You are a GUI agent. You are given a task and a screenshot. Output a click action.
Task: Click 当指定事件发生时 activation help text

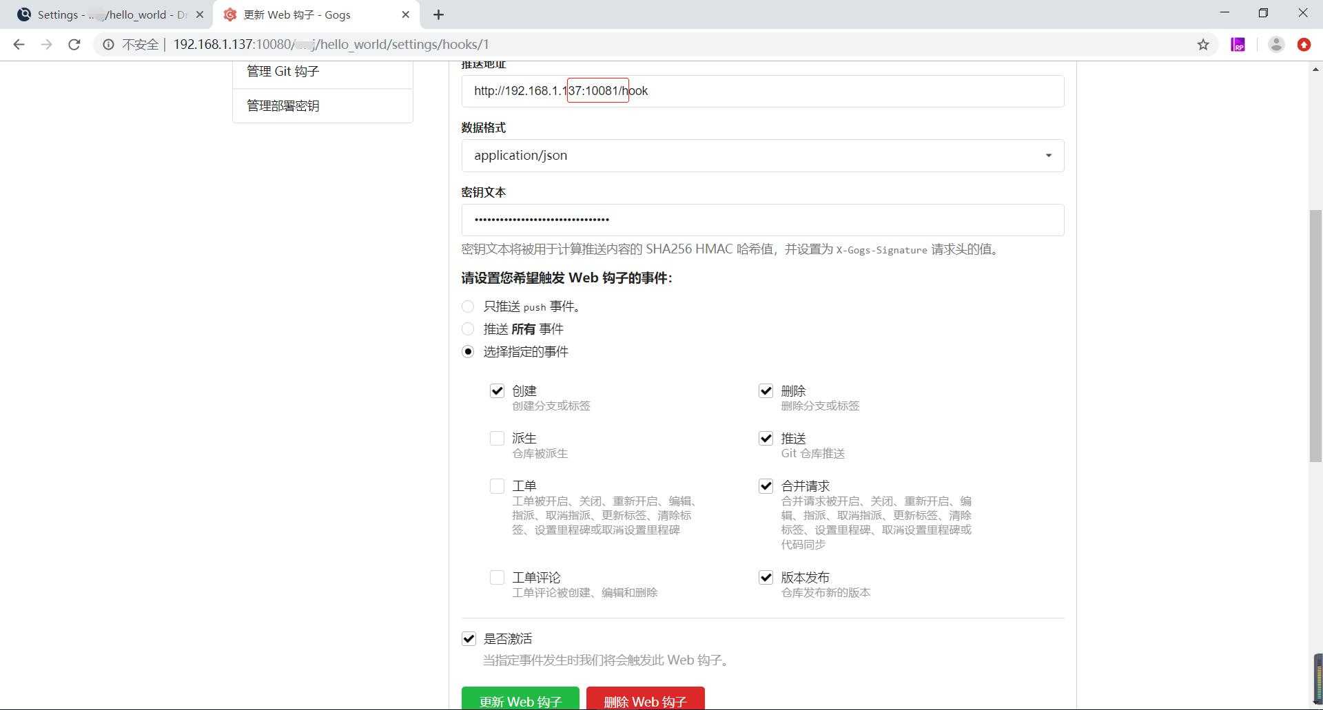tap(606, 660)
